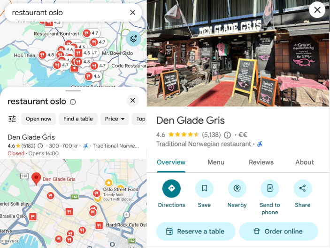The width and height of the screenshot is (330, 248).
Task: Open the Den Glade Gris storefront photo
Action: click(238, 53)
